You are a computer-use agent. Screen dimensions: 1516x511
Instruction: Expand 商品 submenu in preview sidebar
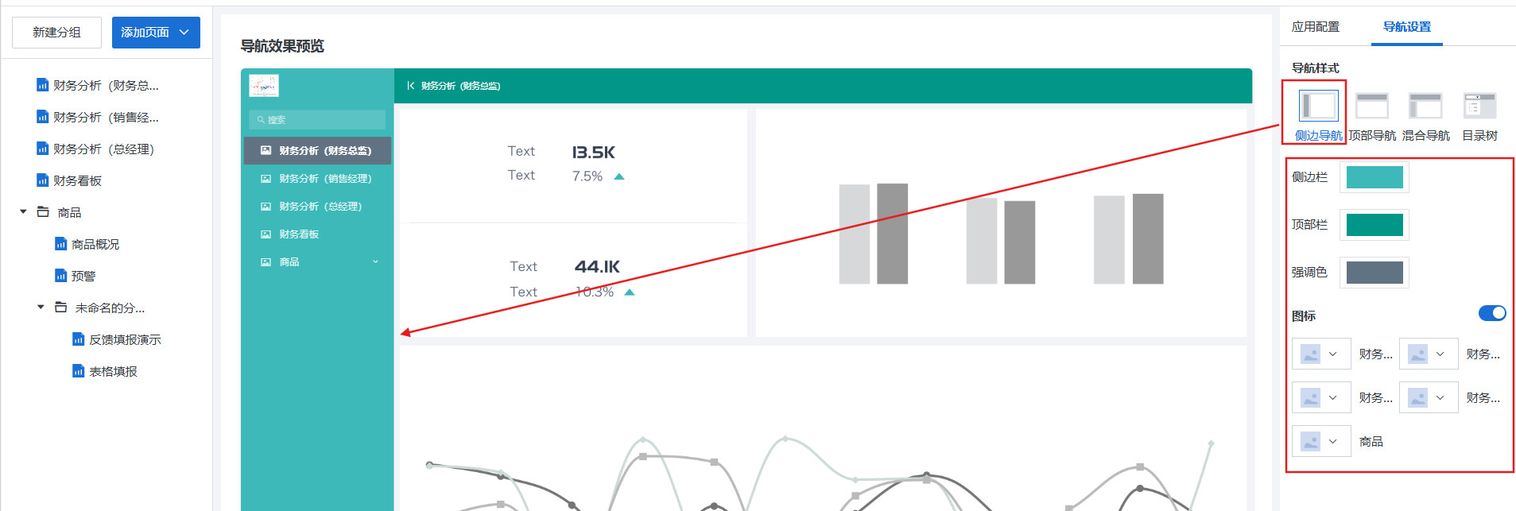click(x=375, y=261)
